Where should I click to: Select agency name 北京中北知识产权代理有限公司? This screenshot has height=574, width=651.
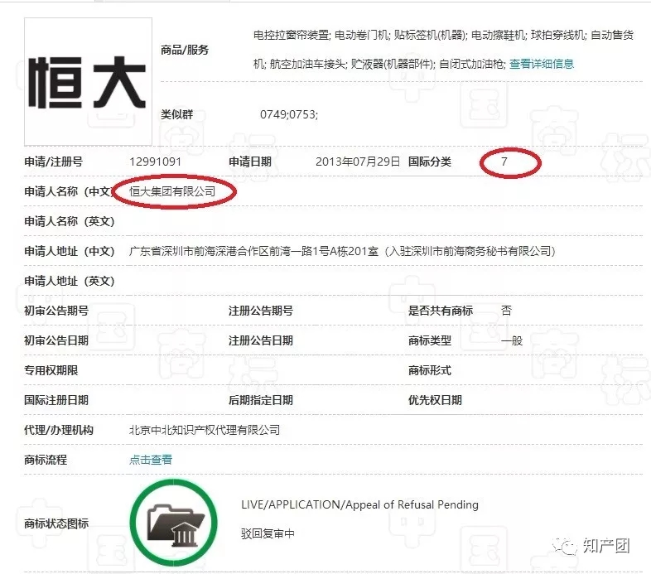coord(205,430)
